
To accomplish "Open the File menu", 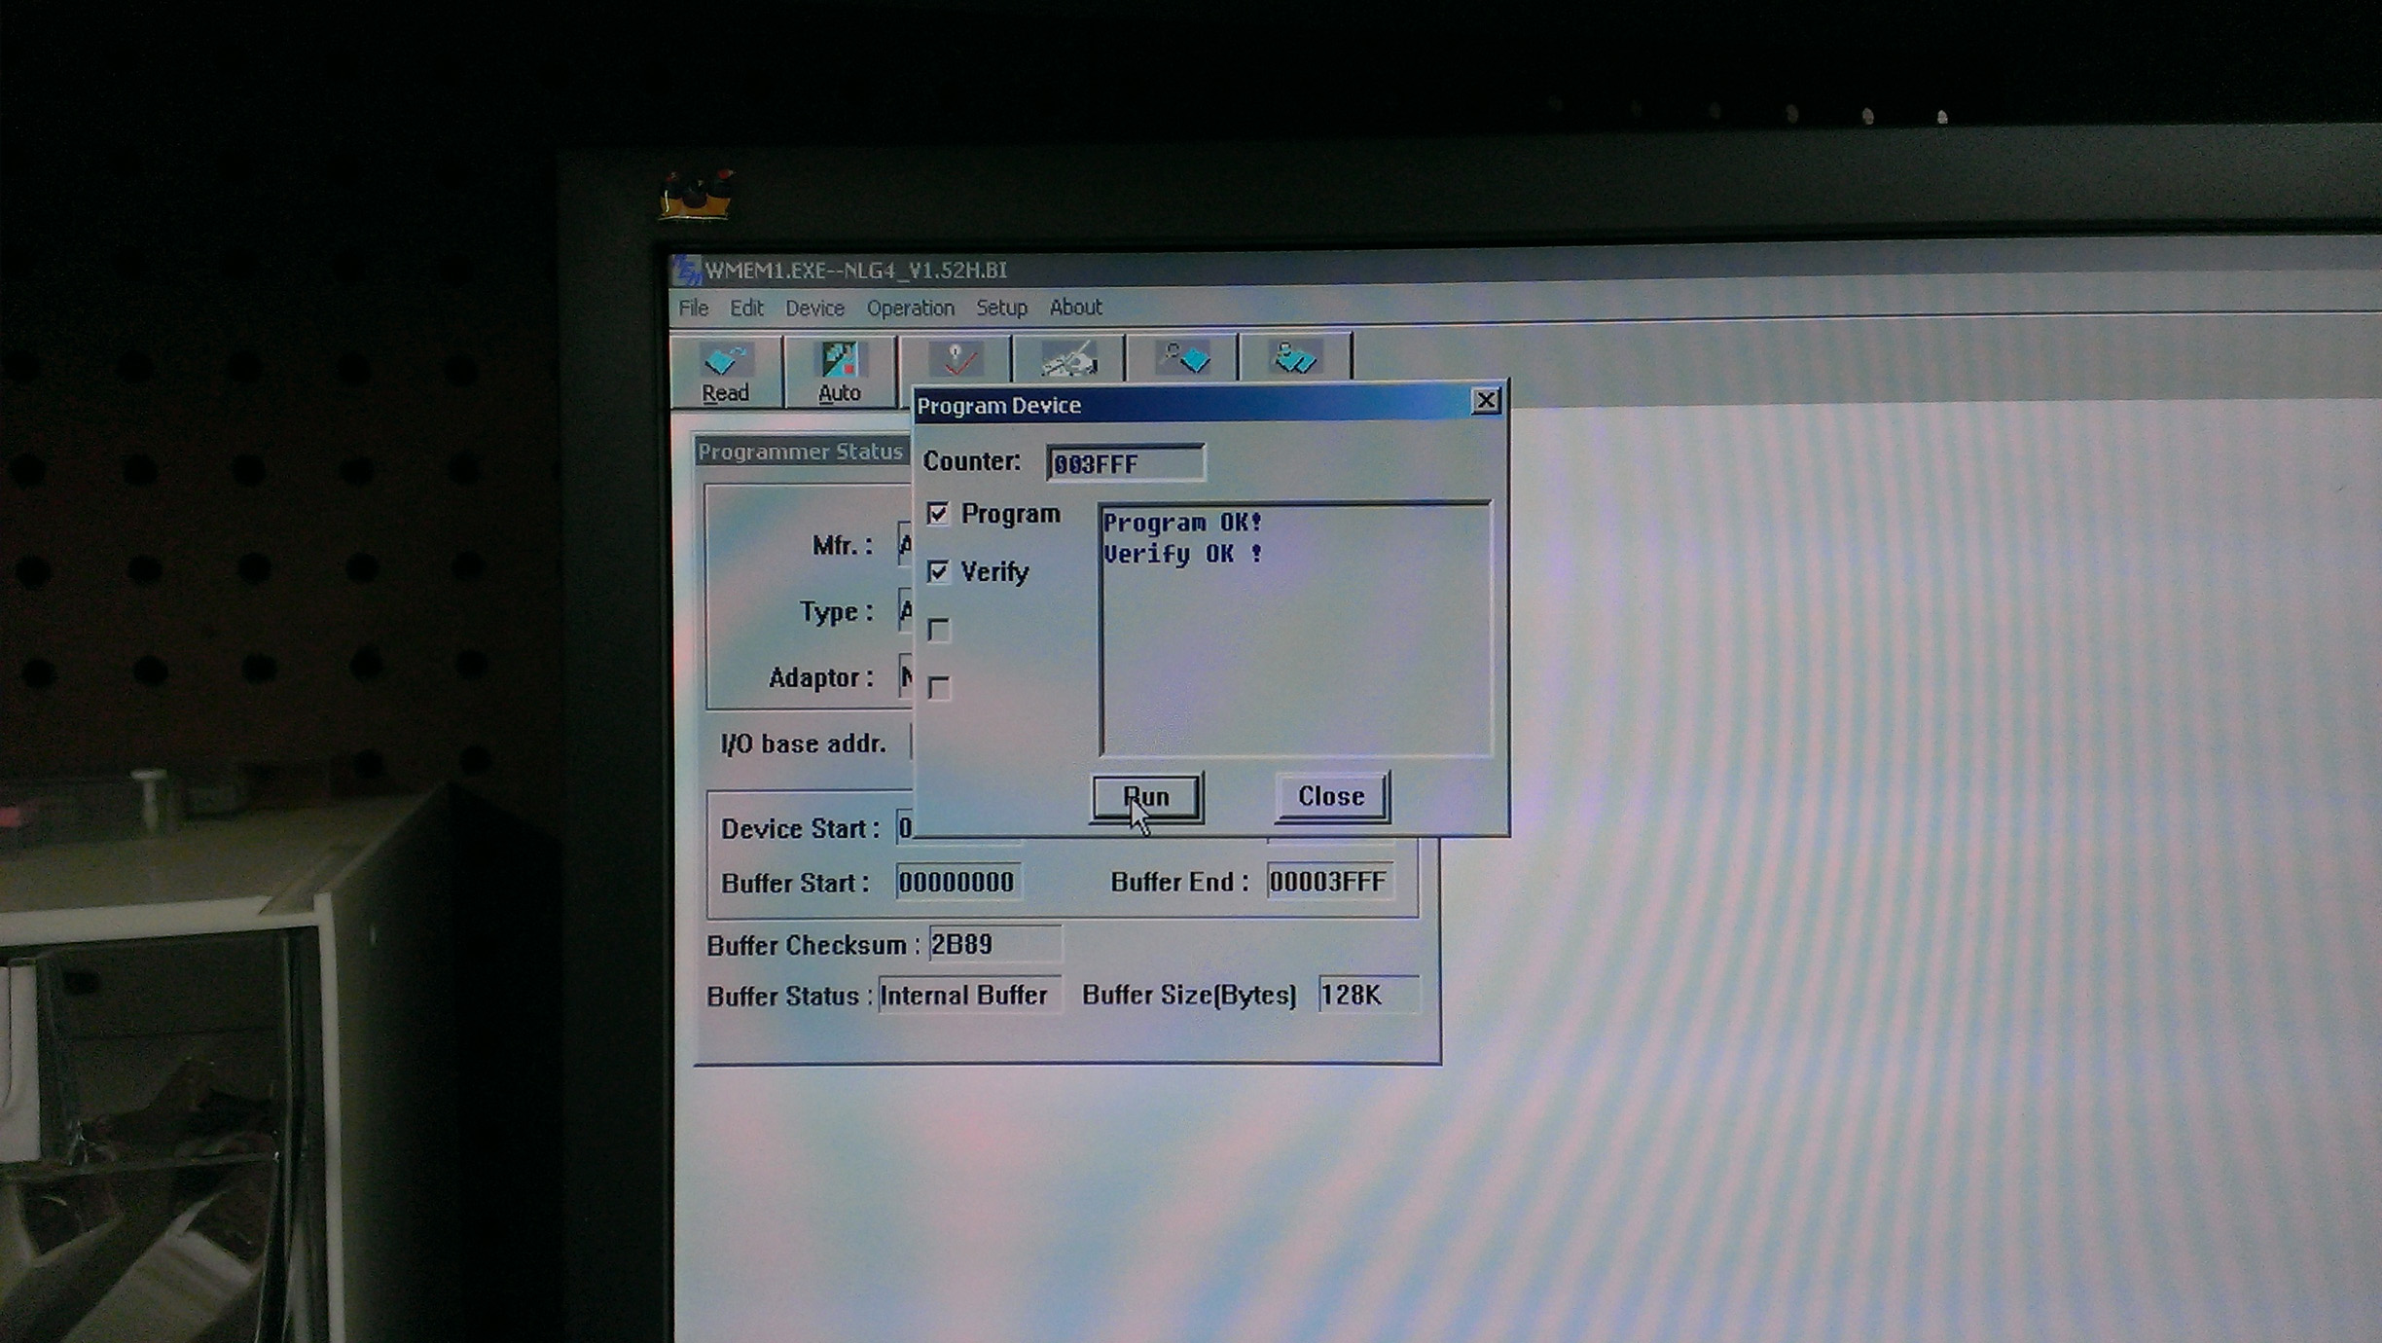I will [x=693, y=309].
